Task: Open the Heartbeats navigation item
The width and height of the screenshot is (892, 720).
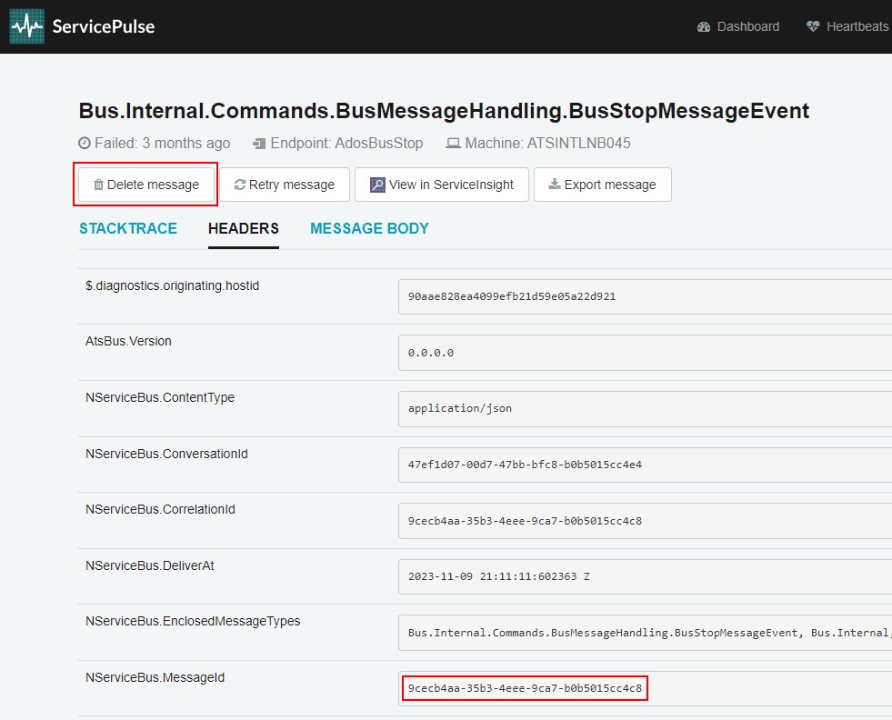Action: pos(847,26)
